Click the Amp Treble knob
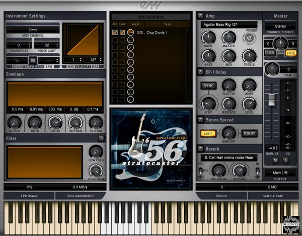 click(249, 56)
